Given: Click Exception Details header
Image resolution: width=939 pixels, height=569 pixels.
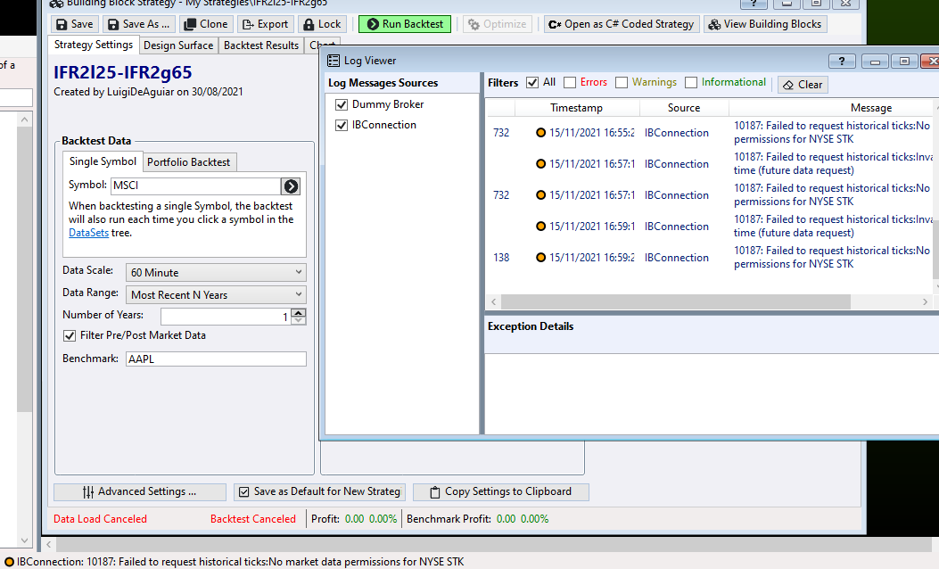Looking at the screenshot, I should pos(530,326).
